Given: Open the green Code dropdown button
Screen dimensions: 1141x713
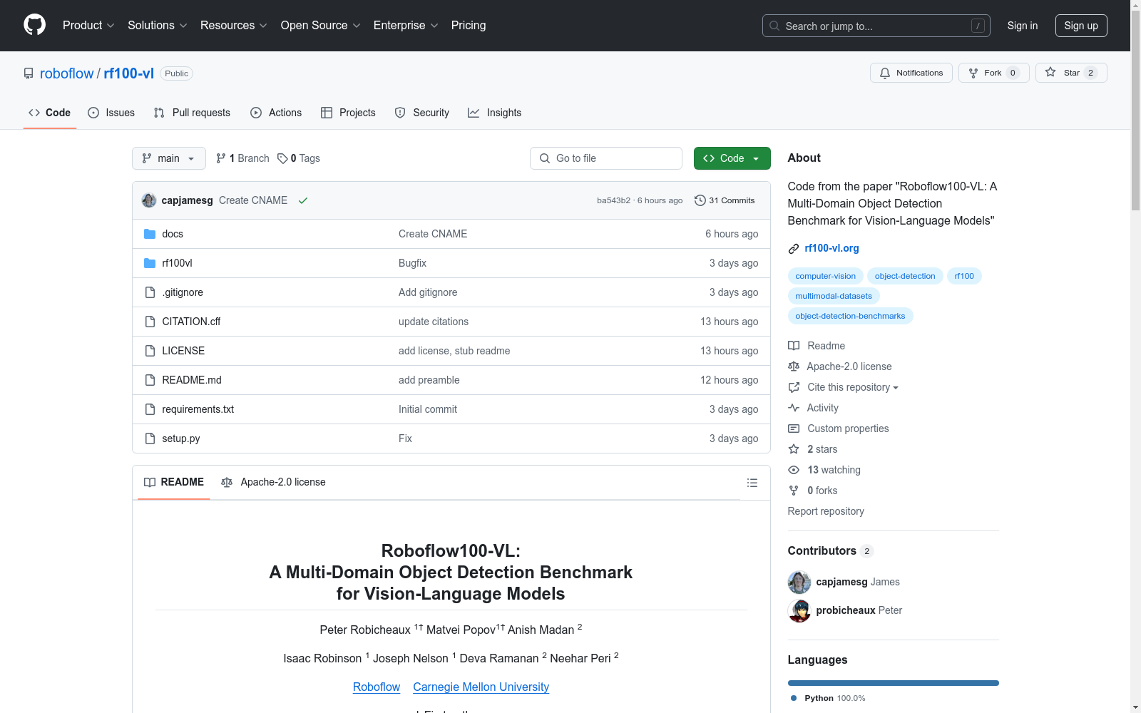Looking at the screenshot, I should (732, 158).
